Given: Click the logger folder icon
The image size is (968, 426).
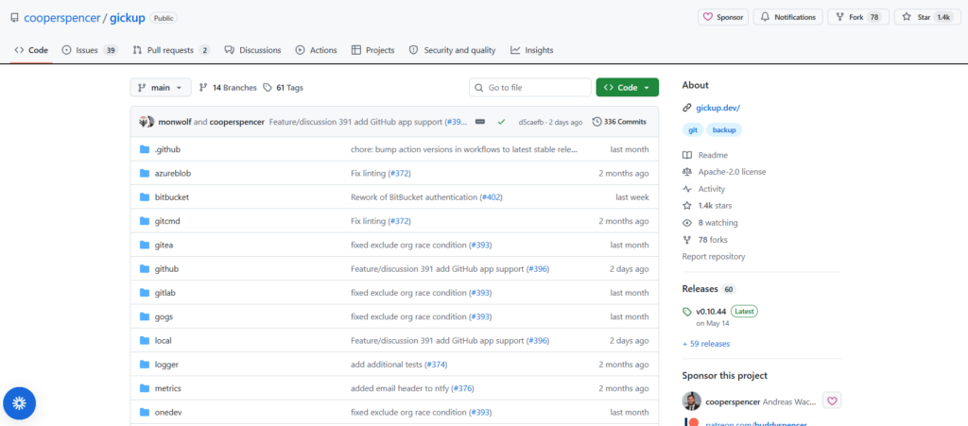Looking at the screenshot, I should 145,365.
